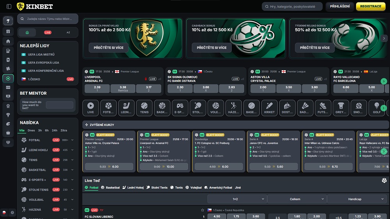The height and width of the screenshot is (219, 390).
Task: Click the Bet Mentor amount input field
Action: tap(59, 105)
